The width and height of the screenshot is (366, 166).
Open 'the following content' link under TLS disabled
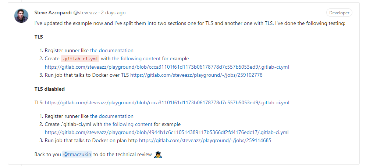point(128,124)
